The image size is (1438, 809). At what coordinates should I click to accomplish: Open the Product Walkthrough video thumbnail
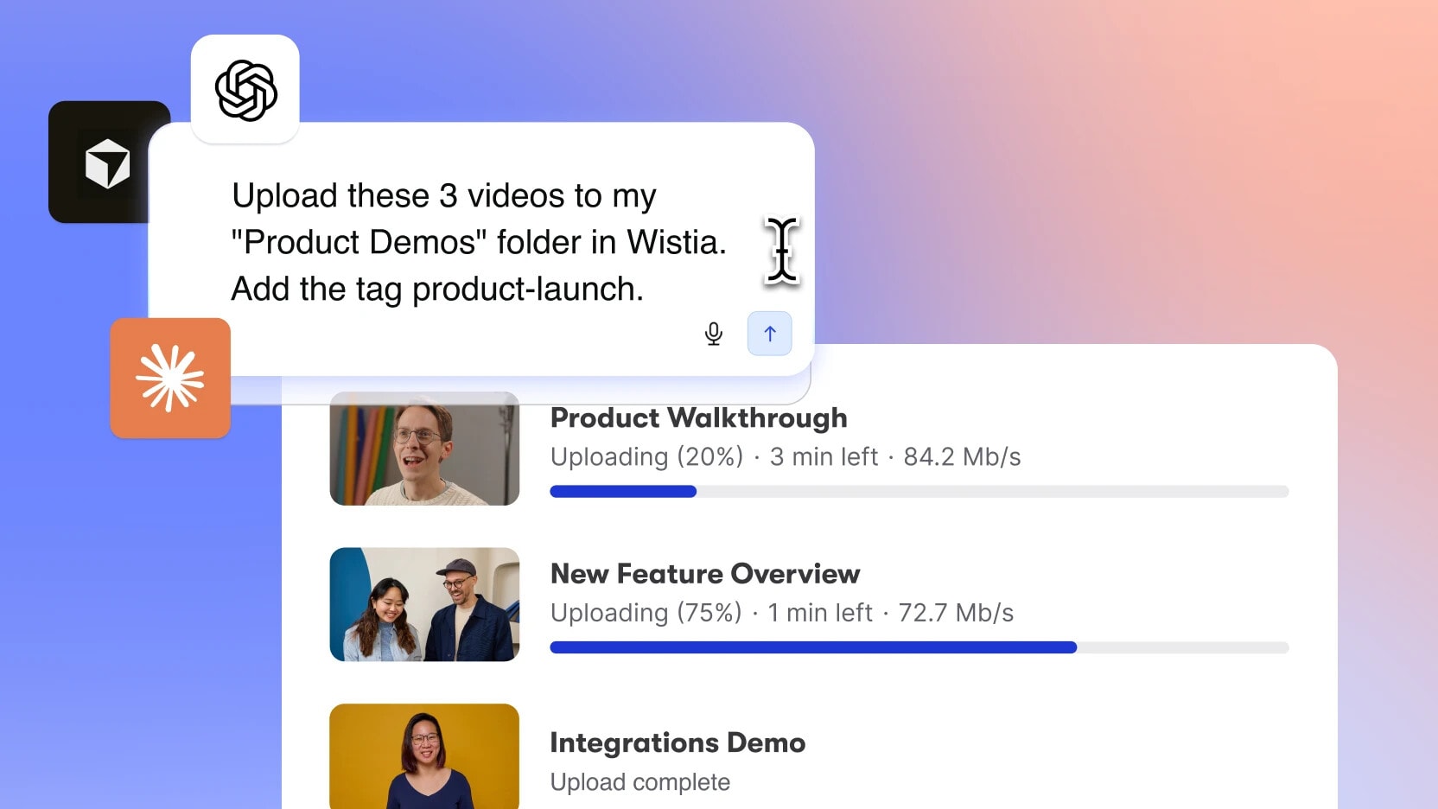tap(424, 449)
